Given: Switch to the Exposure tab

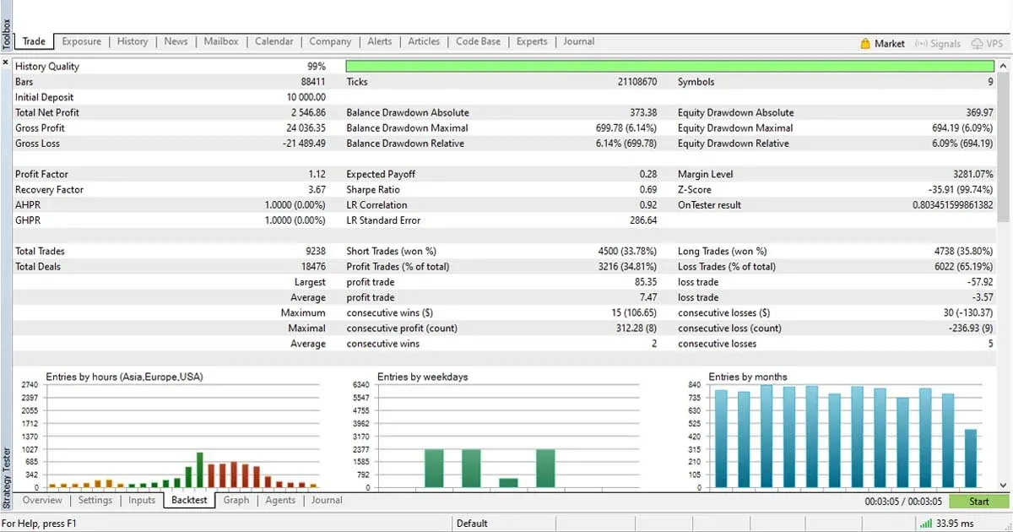Looking at the screenshot, I should point(81,41).
